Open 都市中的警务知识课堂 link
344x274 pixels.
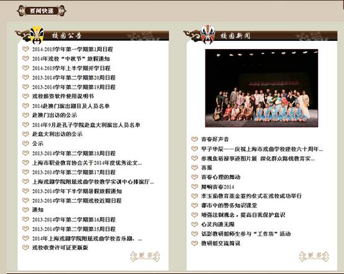click(229, 205)
